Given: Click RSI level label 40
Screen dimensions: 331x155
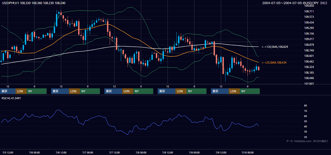Looking at the screenshot, I should coord(305,126).
